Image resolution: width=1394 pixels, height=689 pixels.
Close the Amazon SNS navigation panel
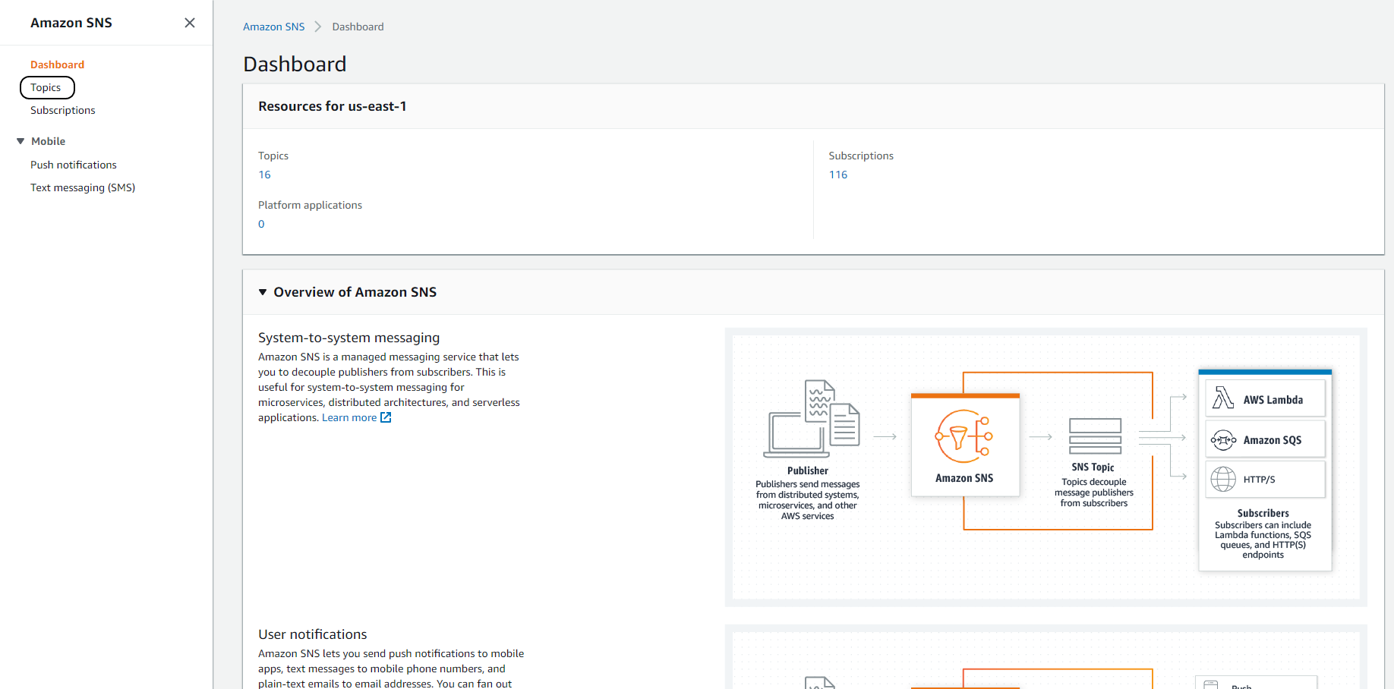[x=190, y=23]
